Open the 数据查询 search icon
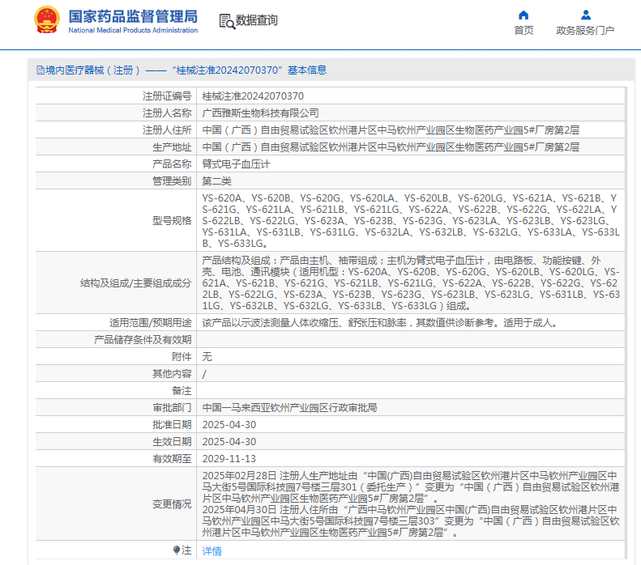Image resolution: width=641 pixels, height=565 pixels. pos(227,21)
